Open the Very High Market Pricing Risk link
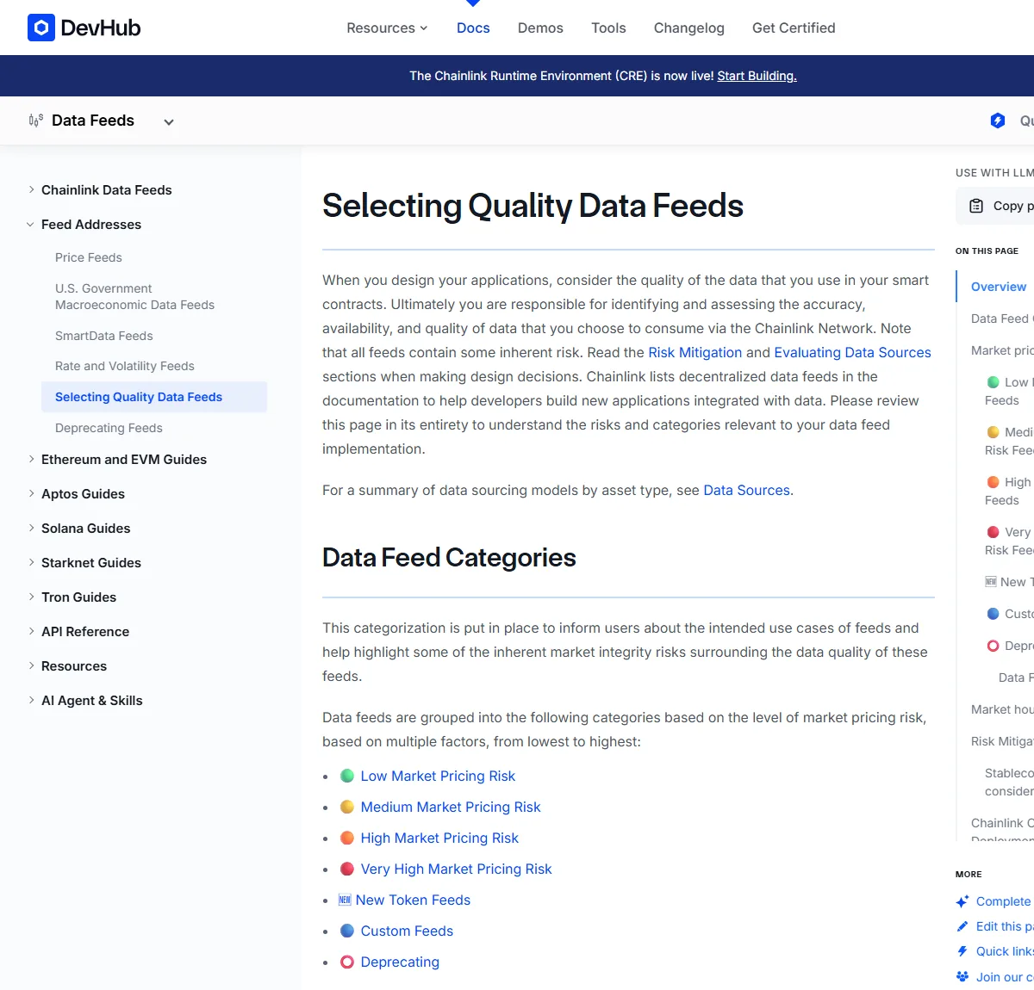Image resolution: width=1034 pixels, height=990 pixels. point(456,869)
